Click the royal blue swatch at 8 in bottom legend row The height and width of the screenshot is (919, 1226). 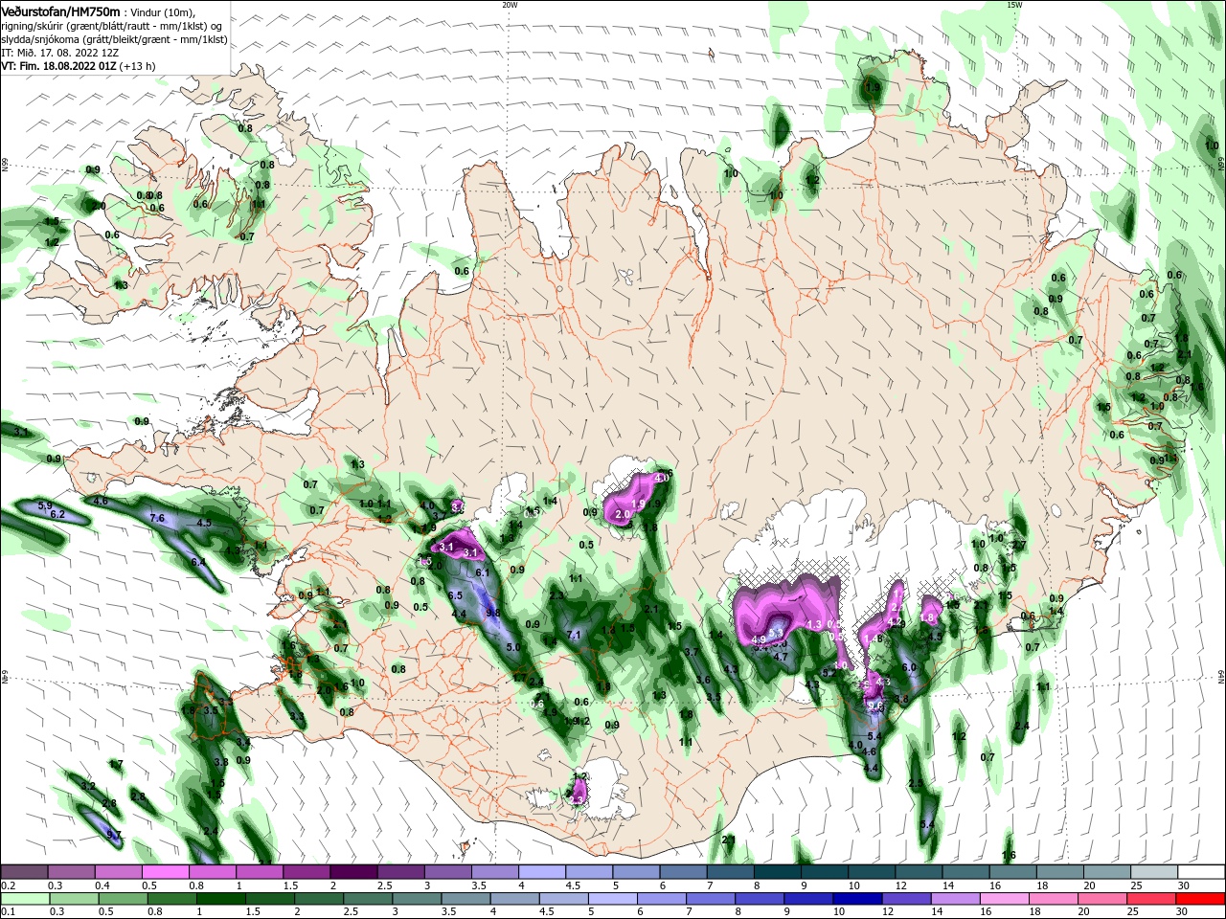[761, 898]
